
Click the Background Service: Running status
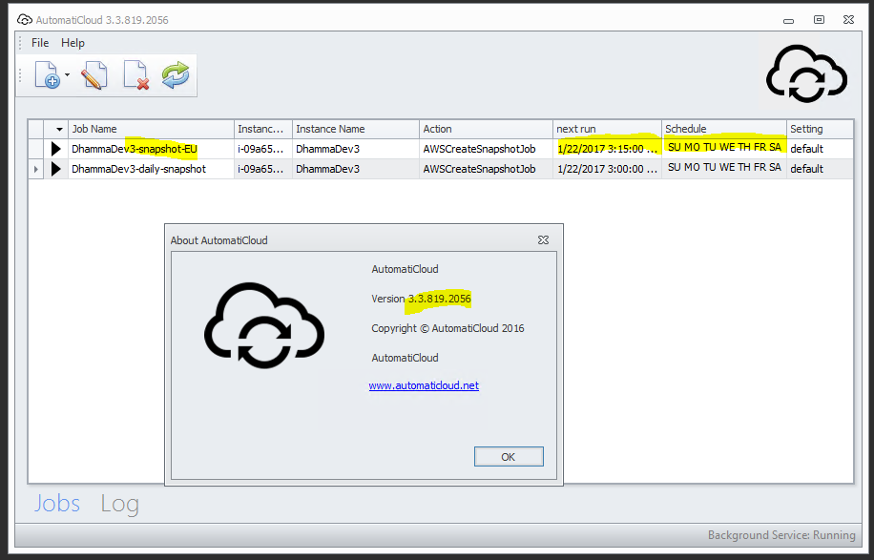(x=781, y=535)
